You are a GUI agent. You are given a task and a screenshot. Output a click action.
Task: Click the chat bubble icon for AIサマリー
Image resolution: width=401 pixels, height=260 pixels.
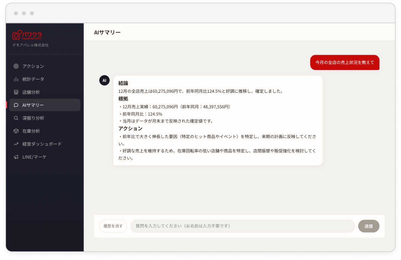(16, 105)
